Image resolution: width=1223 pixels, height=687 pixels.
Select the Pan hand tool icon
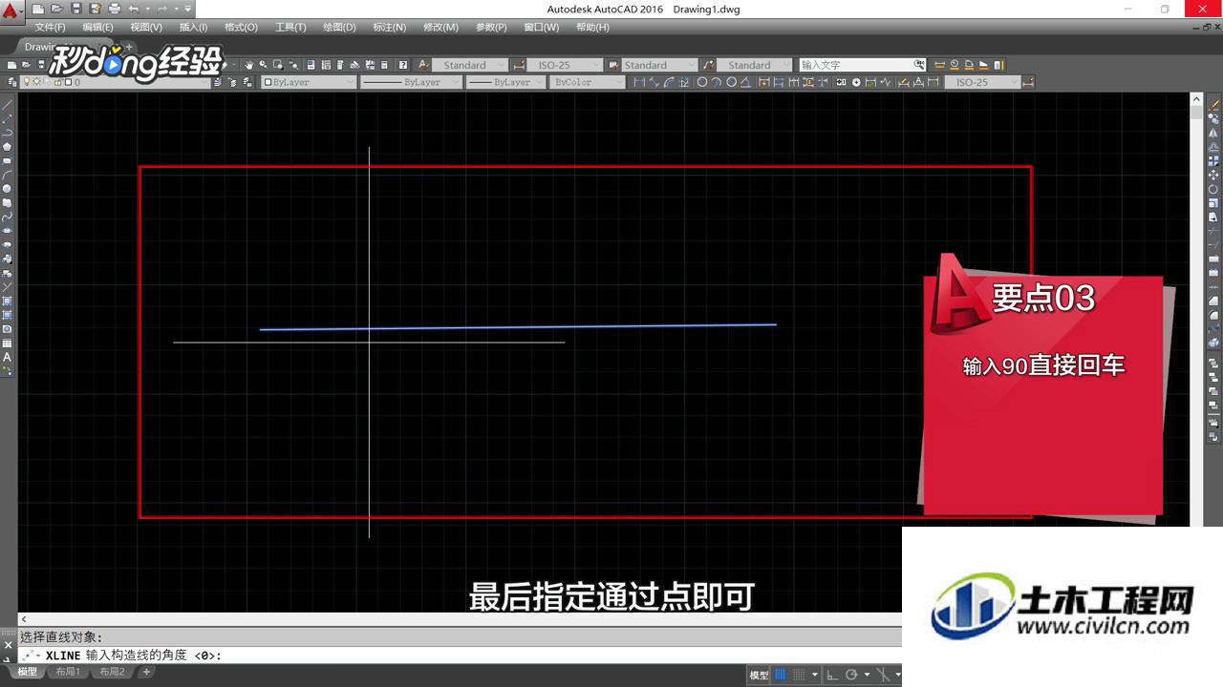coord(248,65)
